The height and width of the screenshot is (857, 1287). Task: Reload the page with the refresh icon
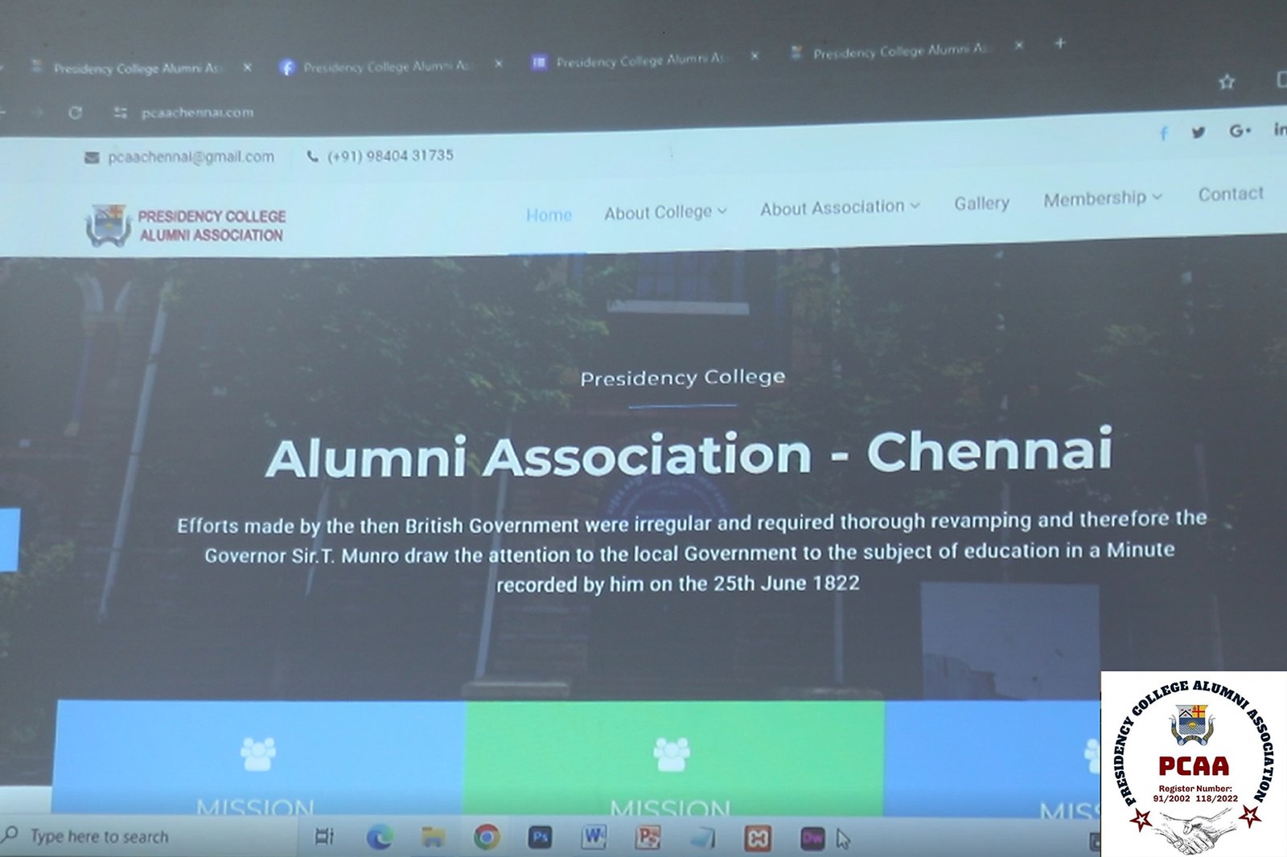(x=75, y=113)
